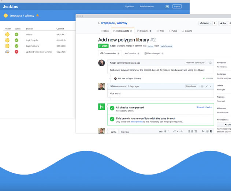The height and width of the screenshot is (191, 231).
Task: Open the Files changed tab
Action: [x=154, y=53]
